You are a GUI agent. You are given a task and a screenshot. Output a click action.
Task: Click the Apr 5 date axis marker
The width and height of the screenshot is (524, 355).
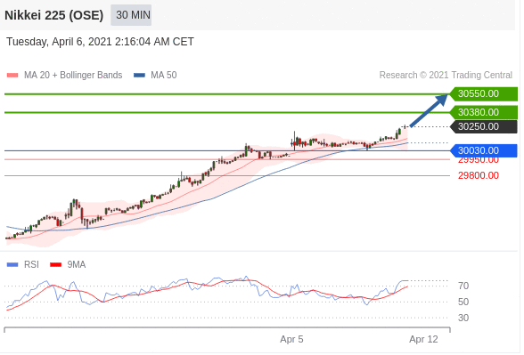point(291,339)
